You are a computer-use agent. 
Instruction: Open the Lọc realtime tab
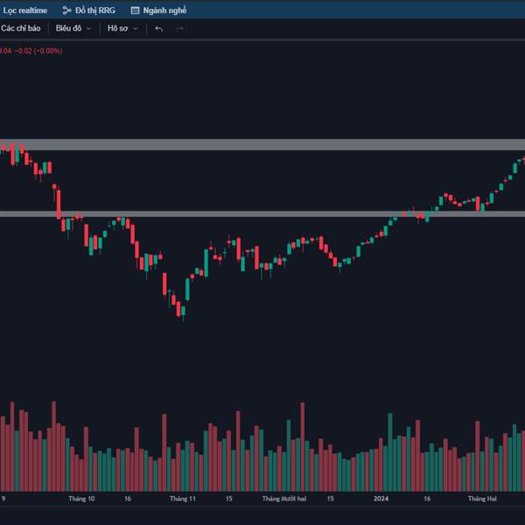coord(24,10)
